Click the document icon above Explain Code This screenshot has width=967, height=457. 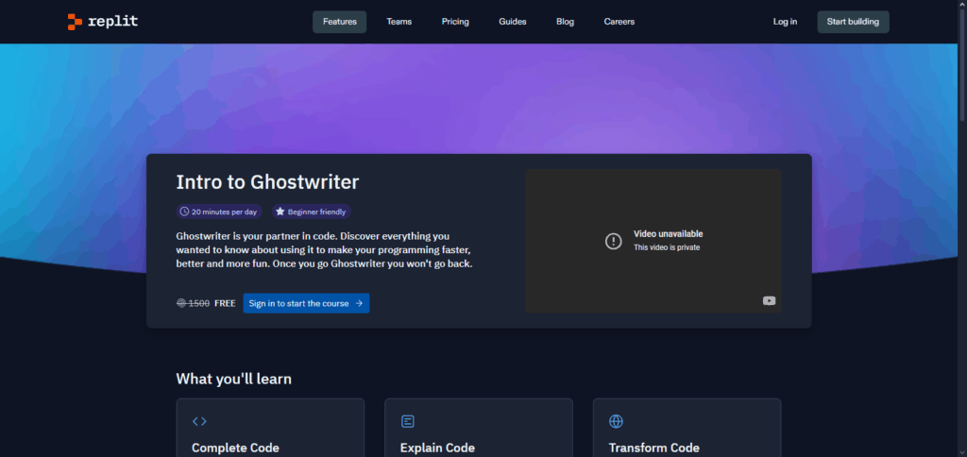coord(408,421)
